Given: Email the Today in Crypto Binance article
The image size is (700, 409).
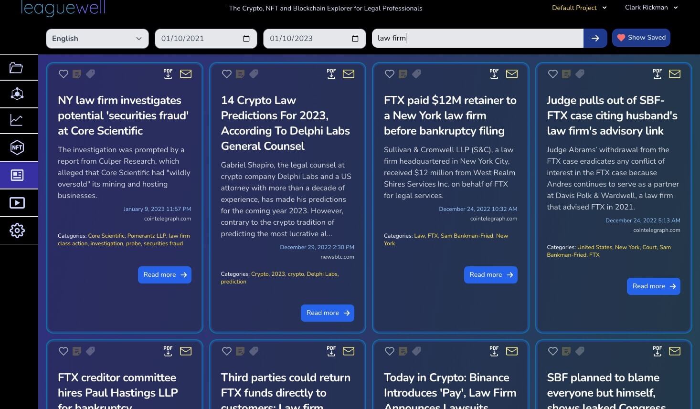Looking at the screenshot, I should click(x=512, y=351).
